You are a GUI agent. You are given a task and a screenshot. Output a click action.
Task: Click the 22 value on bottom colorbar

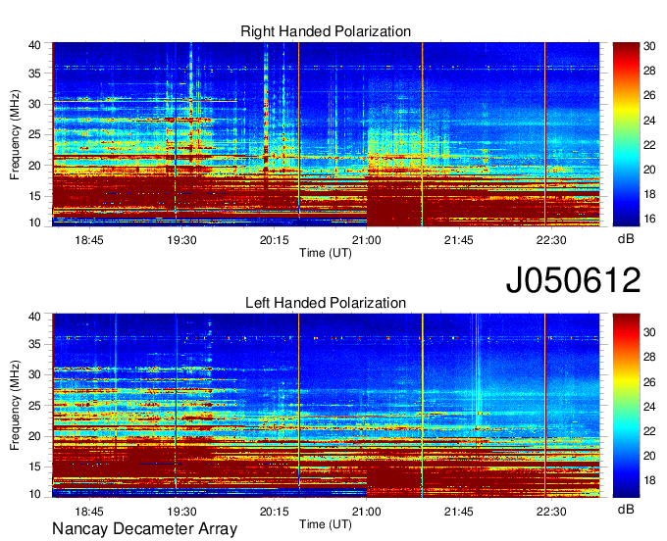click(649, 432)
